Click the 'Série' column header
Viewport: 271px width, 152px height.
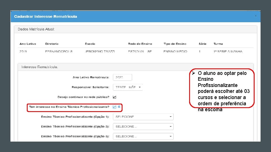click(x=203, y=44)
